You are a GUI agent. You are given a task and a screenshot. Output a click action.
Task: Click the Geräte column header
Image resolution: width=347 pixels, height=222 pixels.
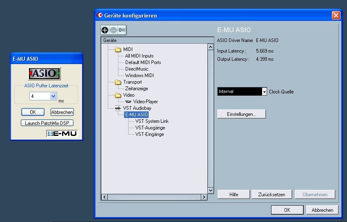[x=157, y=40]
